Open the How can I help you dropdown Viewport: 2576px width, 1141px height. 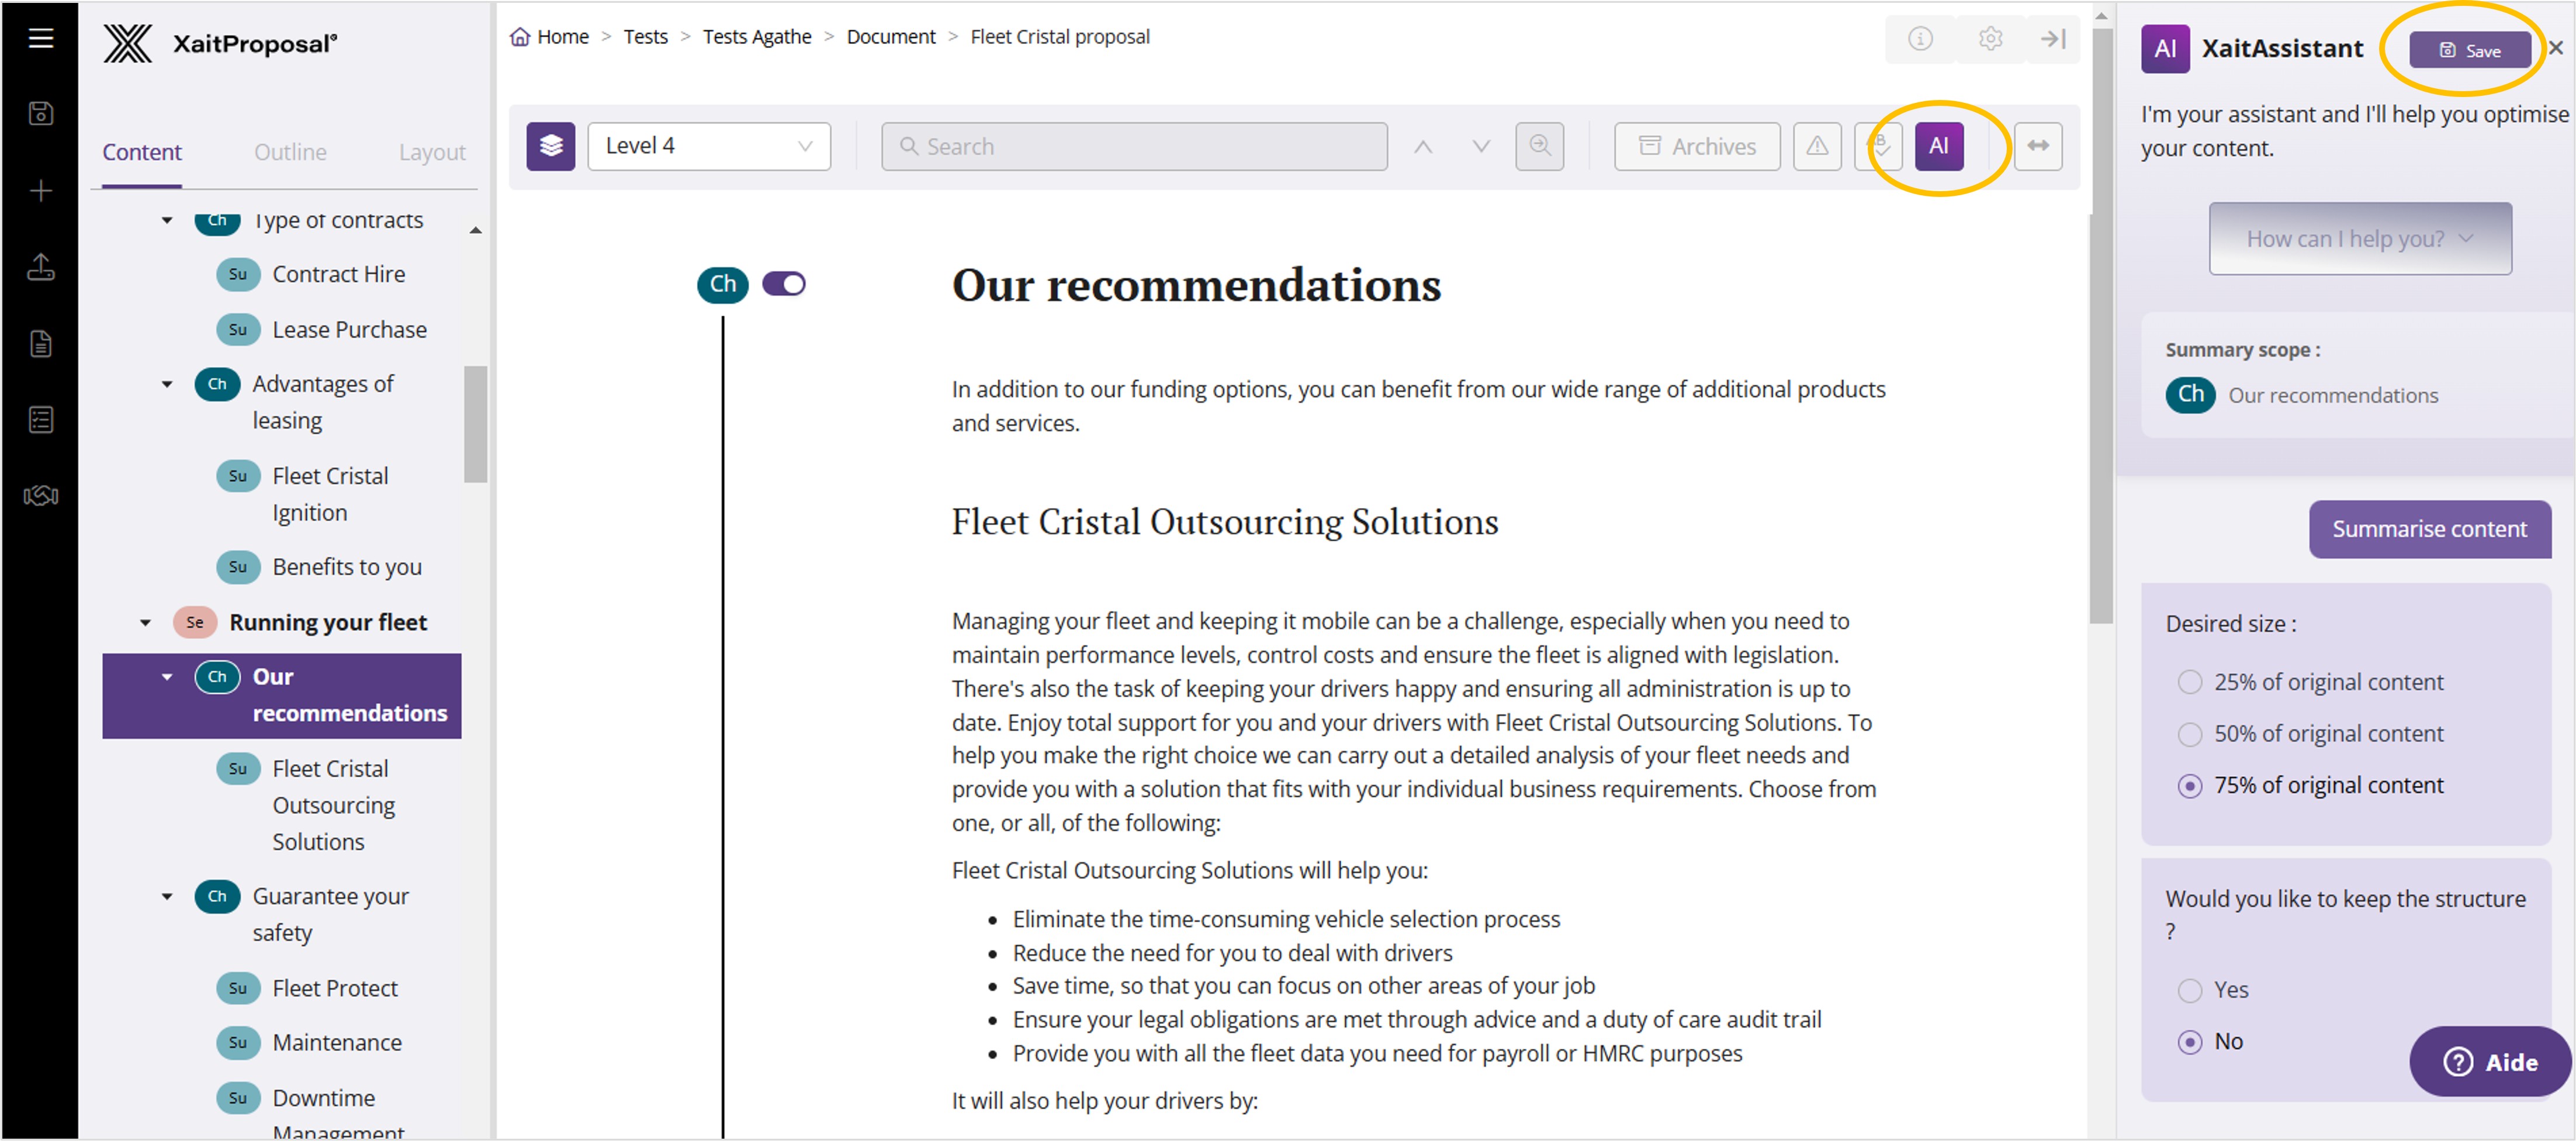click(2359, 238)
